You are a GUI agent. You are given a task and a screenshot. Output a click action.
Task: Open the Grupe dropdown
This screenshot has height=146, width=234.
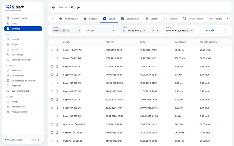click(x=101, y=31)
